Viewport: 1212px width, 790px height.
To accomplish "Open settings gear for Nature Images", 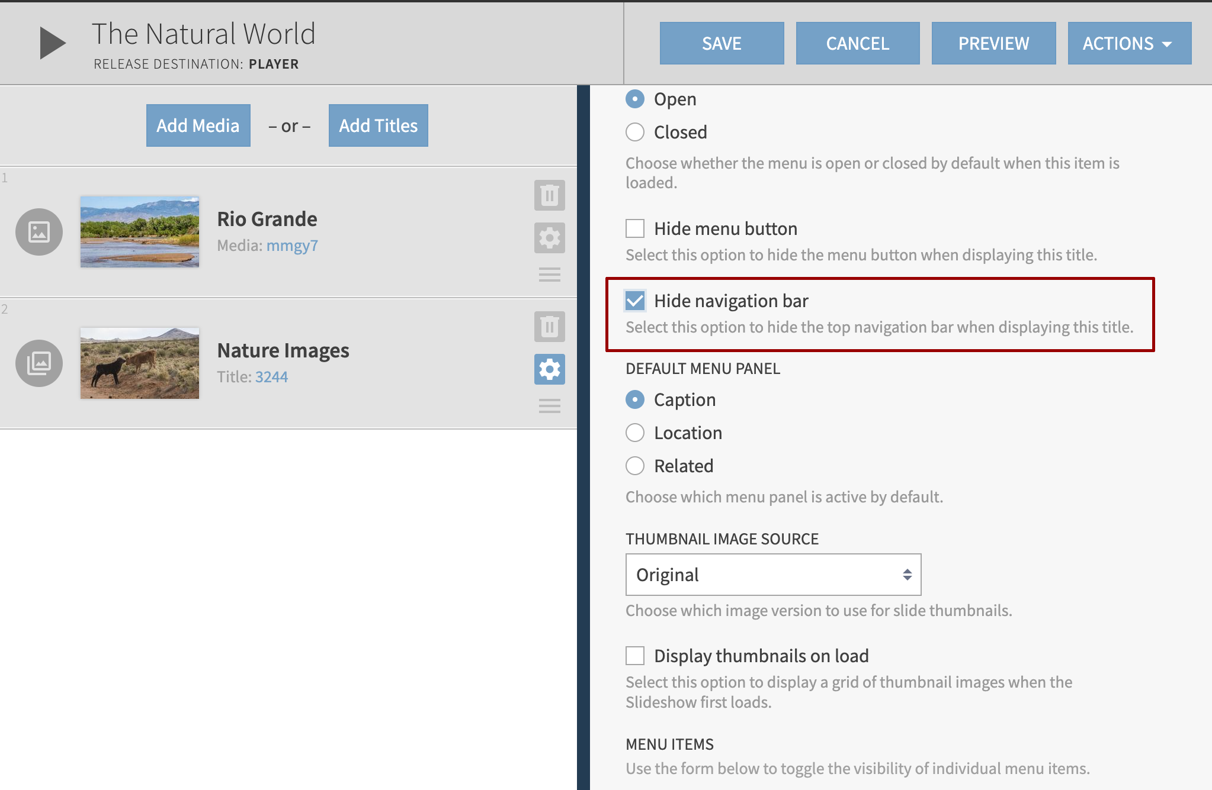I will 549,369.
